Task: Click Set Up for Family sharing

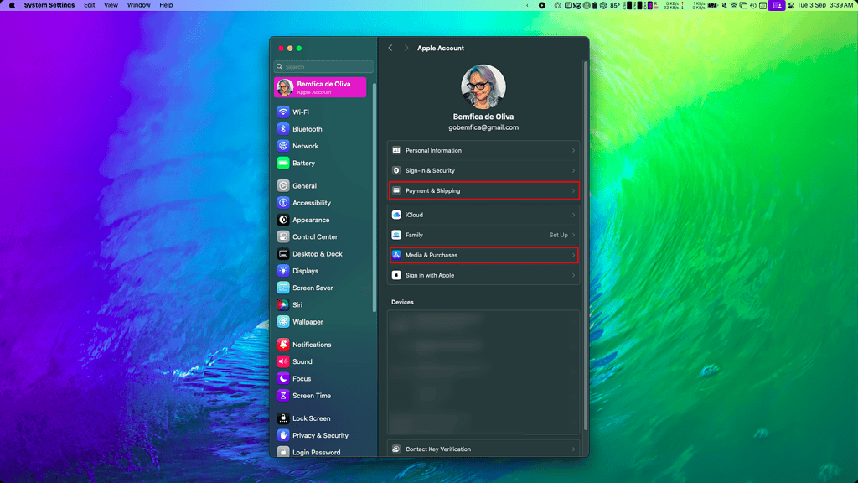Action: point(558,235)
